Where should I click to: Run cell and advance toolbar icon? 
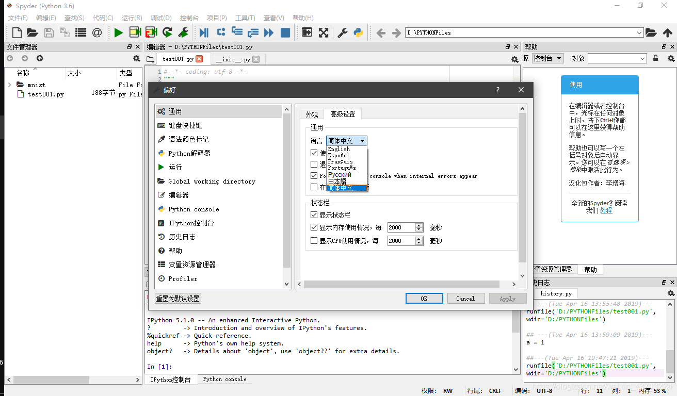point(151,32)
